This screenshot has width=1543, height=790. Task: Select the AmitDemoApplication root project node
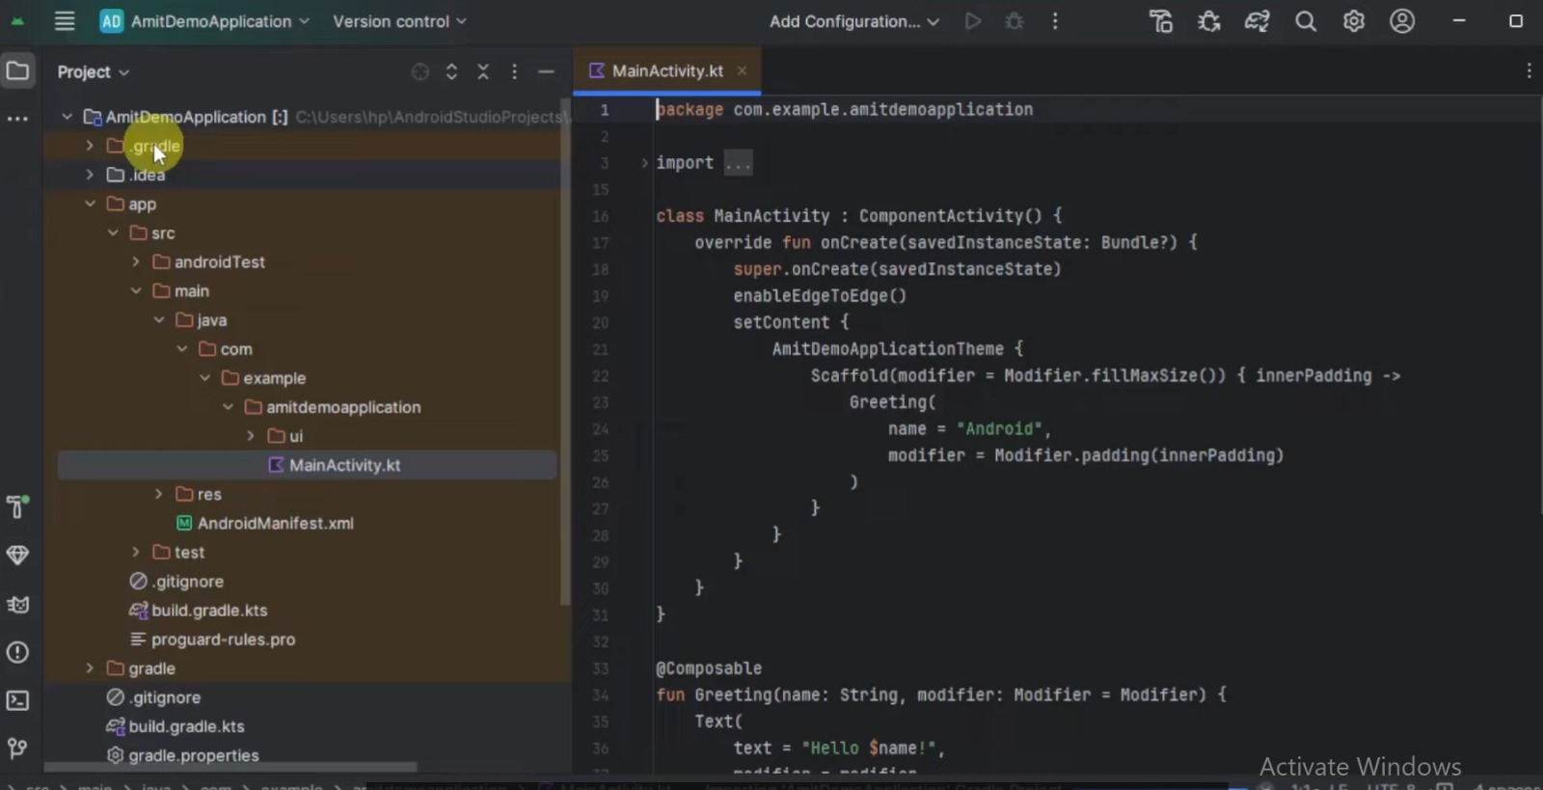[x=185, y=117]
